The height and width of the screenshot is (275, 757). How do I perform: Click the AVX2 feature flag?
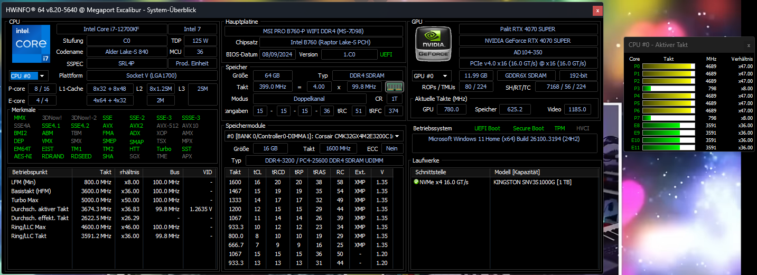tap(136, 126)
